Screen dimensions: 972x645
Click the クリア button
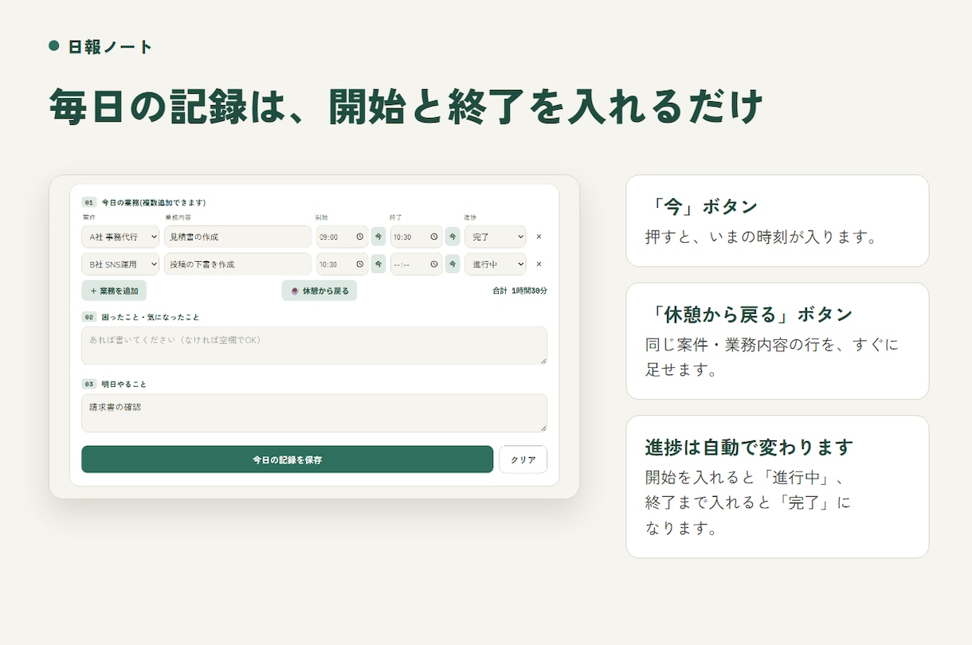[523, 459]
